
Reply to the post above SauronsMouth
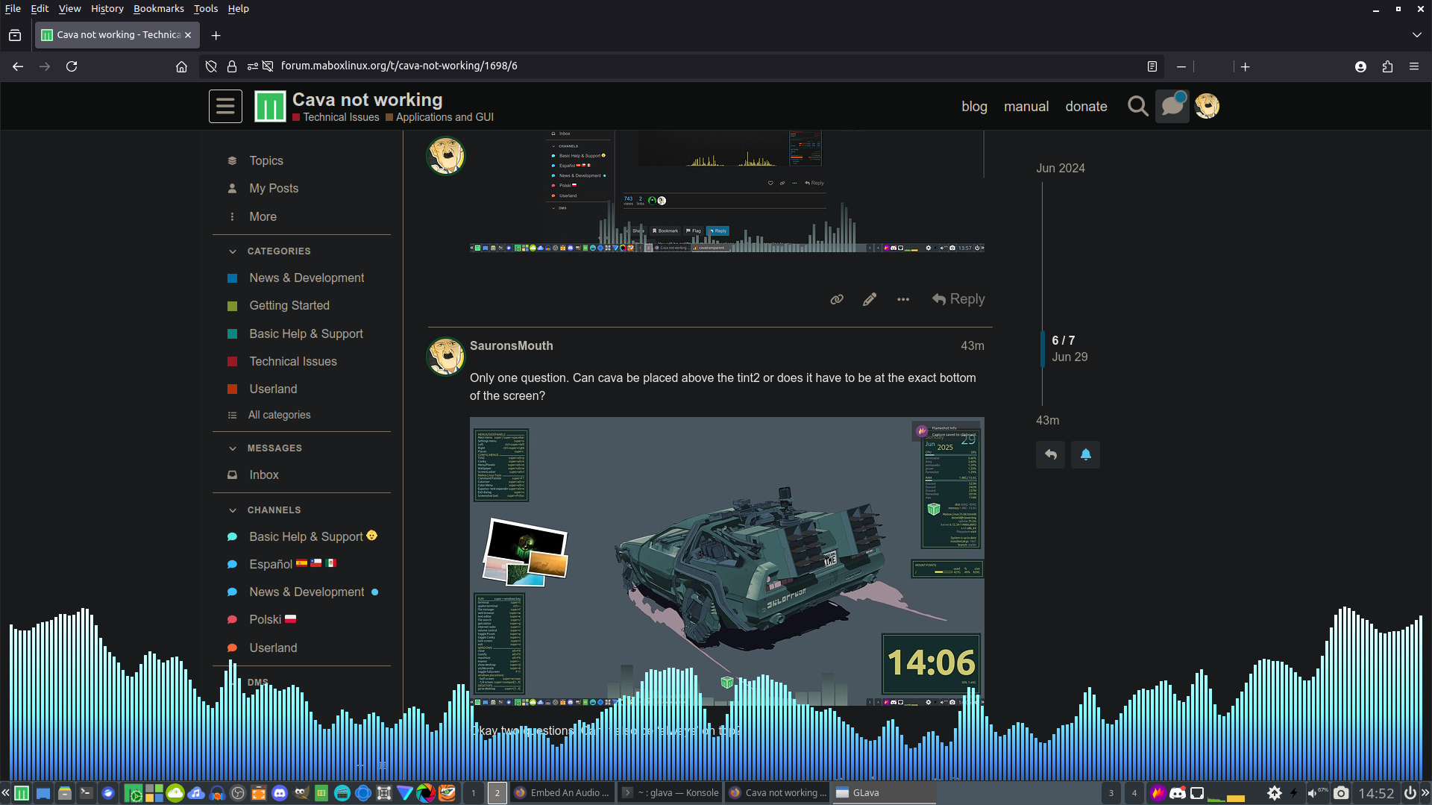point(958,299)
